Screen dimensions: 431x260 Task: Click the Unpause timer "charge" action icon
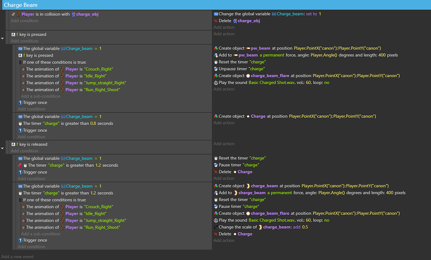click(x=216, y=69)
